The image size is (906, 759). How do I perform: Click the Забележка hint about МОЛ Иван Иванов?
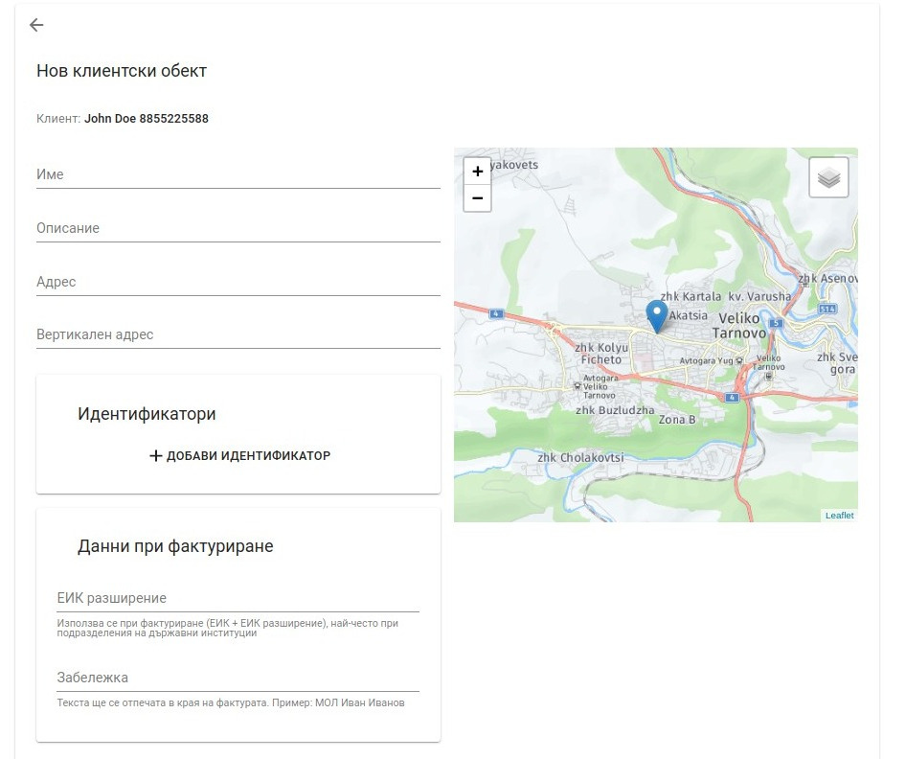click(231, 702)
